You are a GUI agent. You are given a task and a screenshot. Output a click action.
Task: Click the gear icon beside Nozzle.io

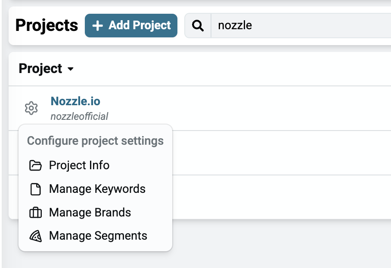pos(31,108)
